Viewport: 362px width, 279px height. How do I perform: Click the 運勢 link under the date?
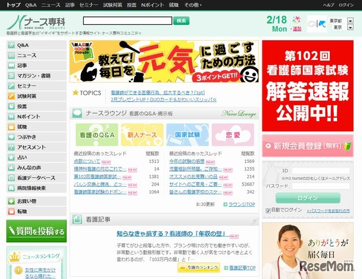297,29
